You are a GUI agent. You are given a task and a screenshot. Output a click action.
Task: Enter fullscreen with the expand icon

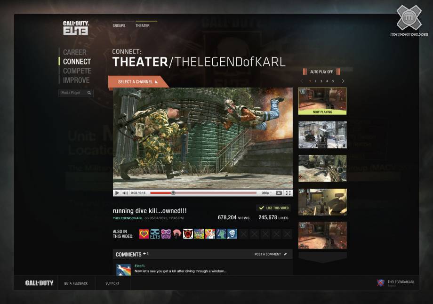coord(288,193)
